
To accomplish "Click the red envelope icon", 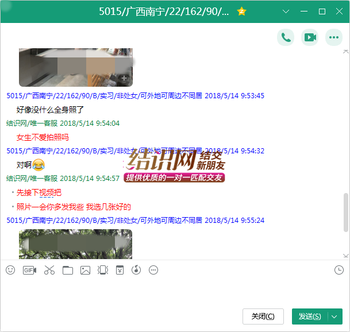I will (119, 270).
